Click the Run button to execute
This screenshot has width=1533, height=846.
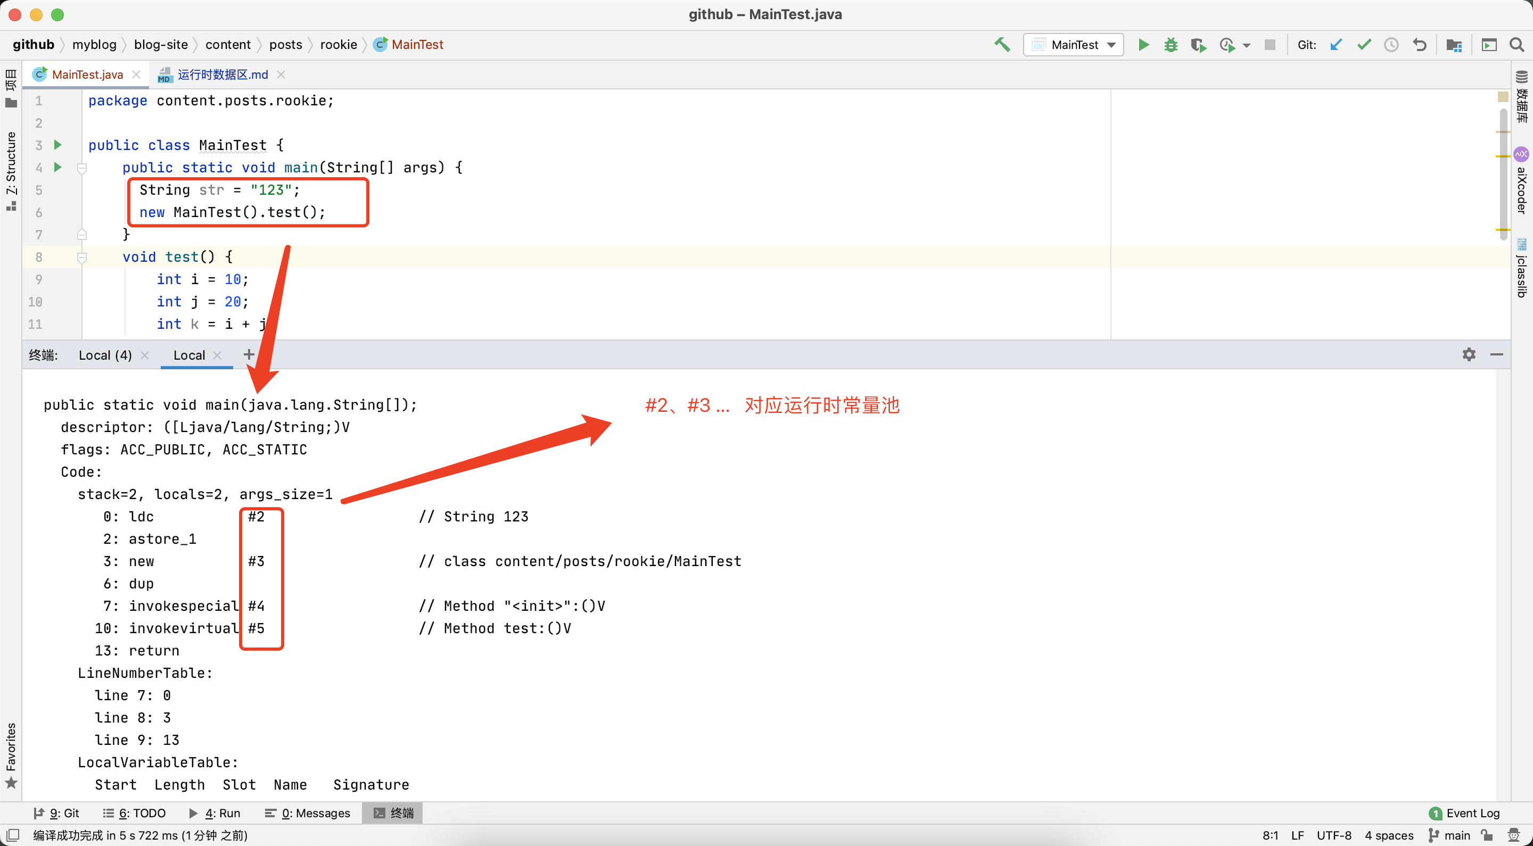coord(1142,44)
